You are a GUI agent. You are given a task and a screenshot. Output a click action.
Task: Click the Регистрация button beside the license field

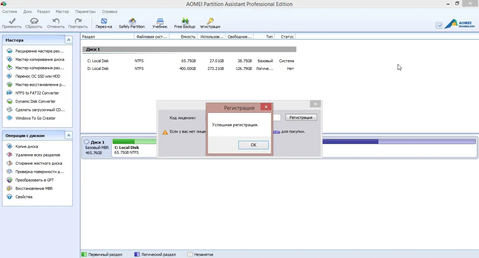(301, 117)
